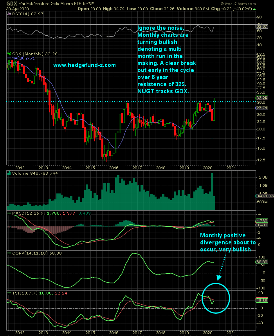Click the green up arrow after Chg

(254, 9)
